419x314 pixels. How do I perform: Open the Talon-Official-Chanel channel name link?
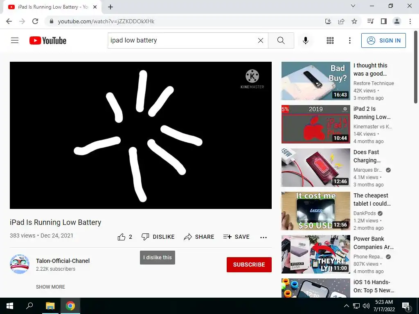(x=63, y=261)
